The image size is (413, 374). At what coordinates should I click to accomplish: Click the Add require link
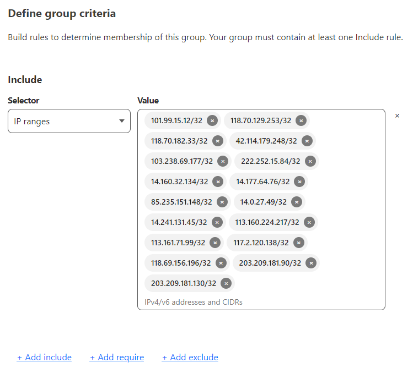coord(117,358)
